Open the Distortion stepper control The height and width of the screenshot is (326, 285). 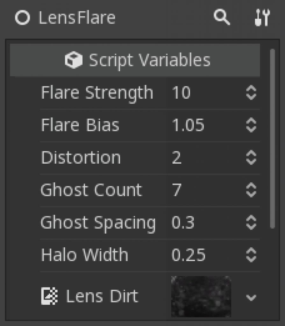251,158
